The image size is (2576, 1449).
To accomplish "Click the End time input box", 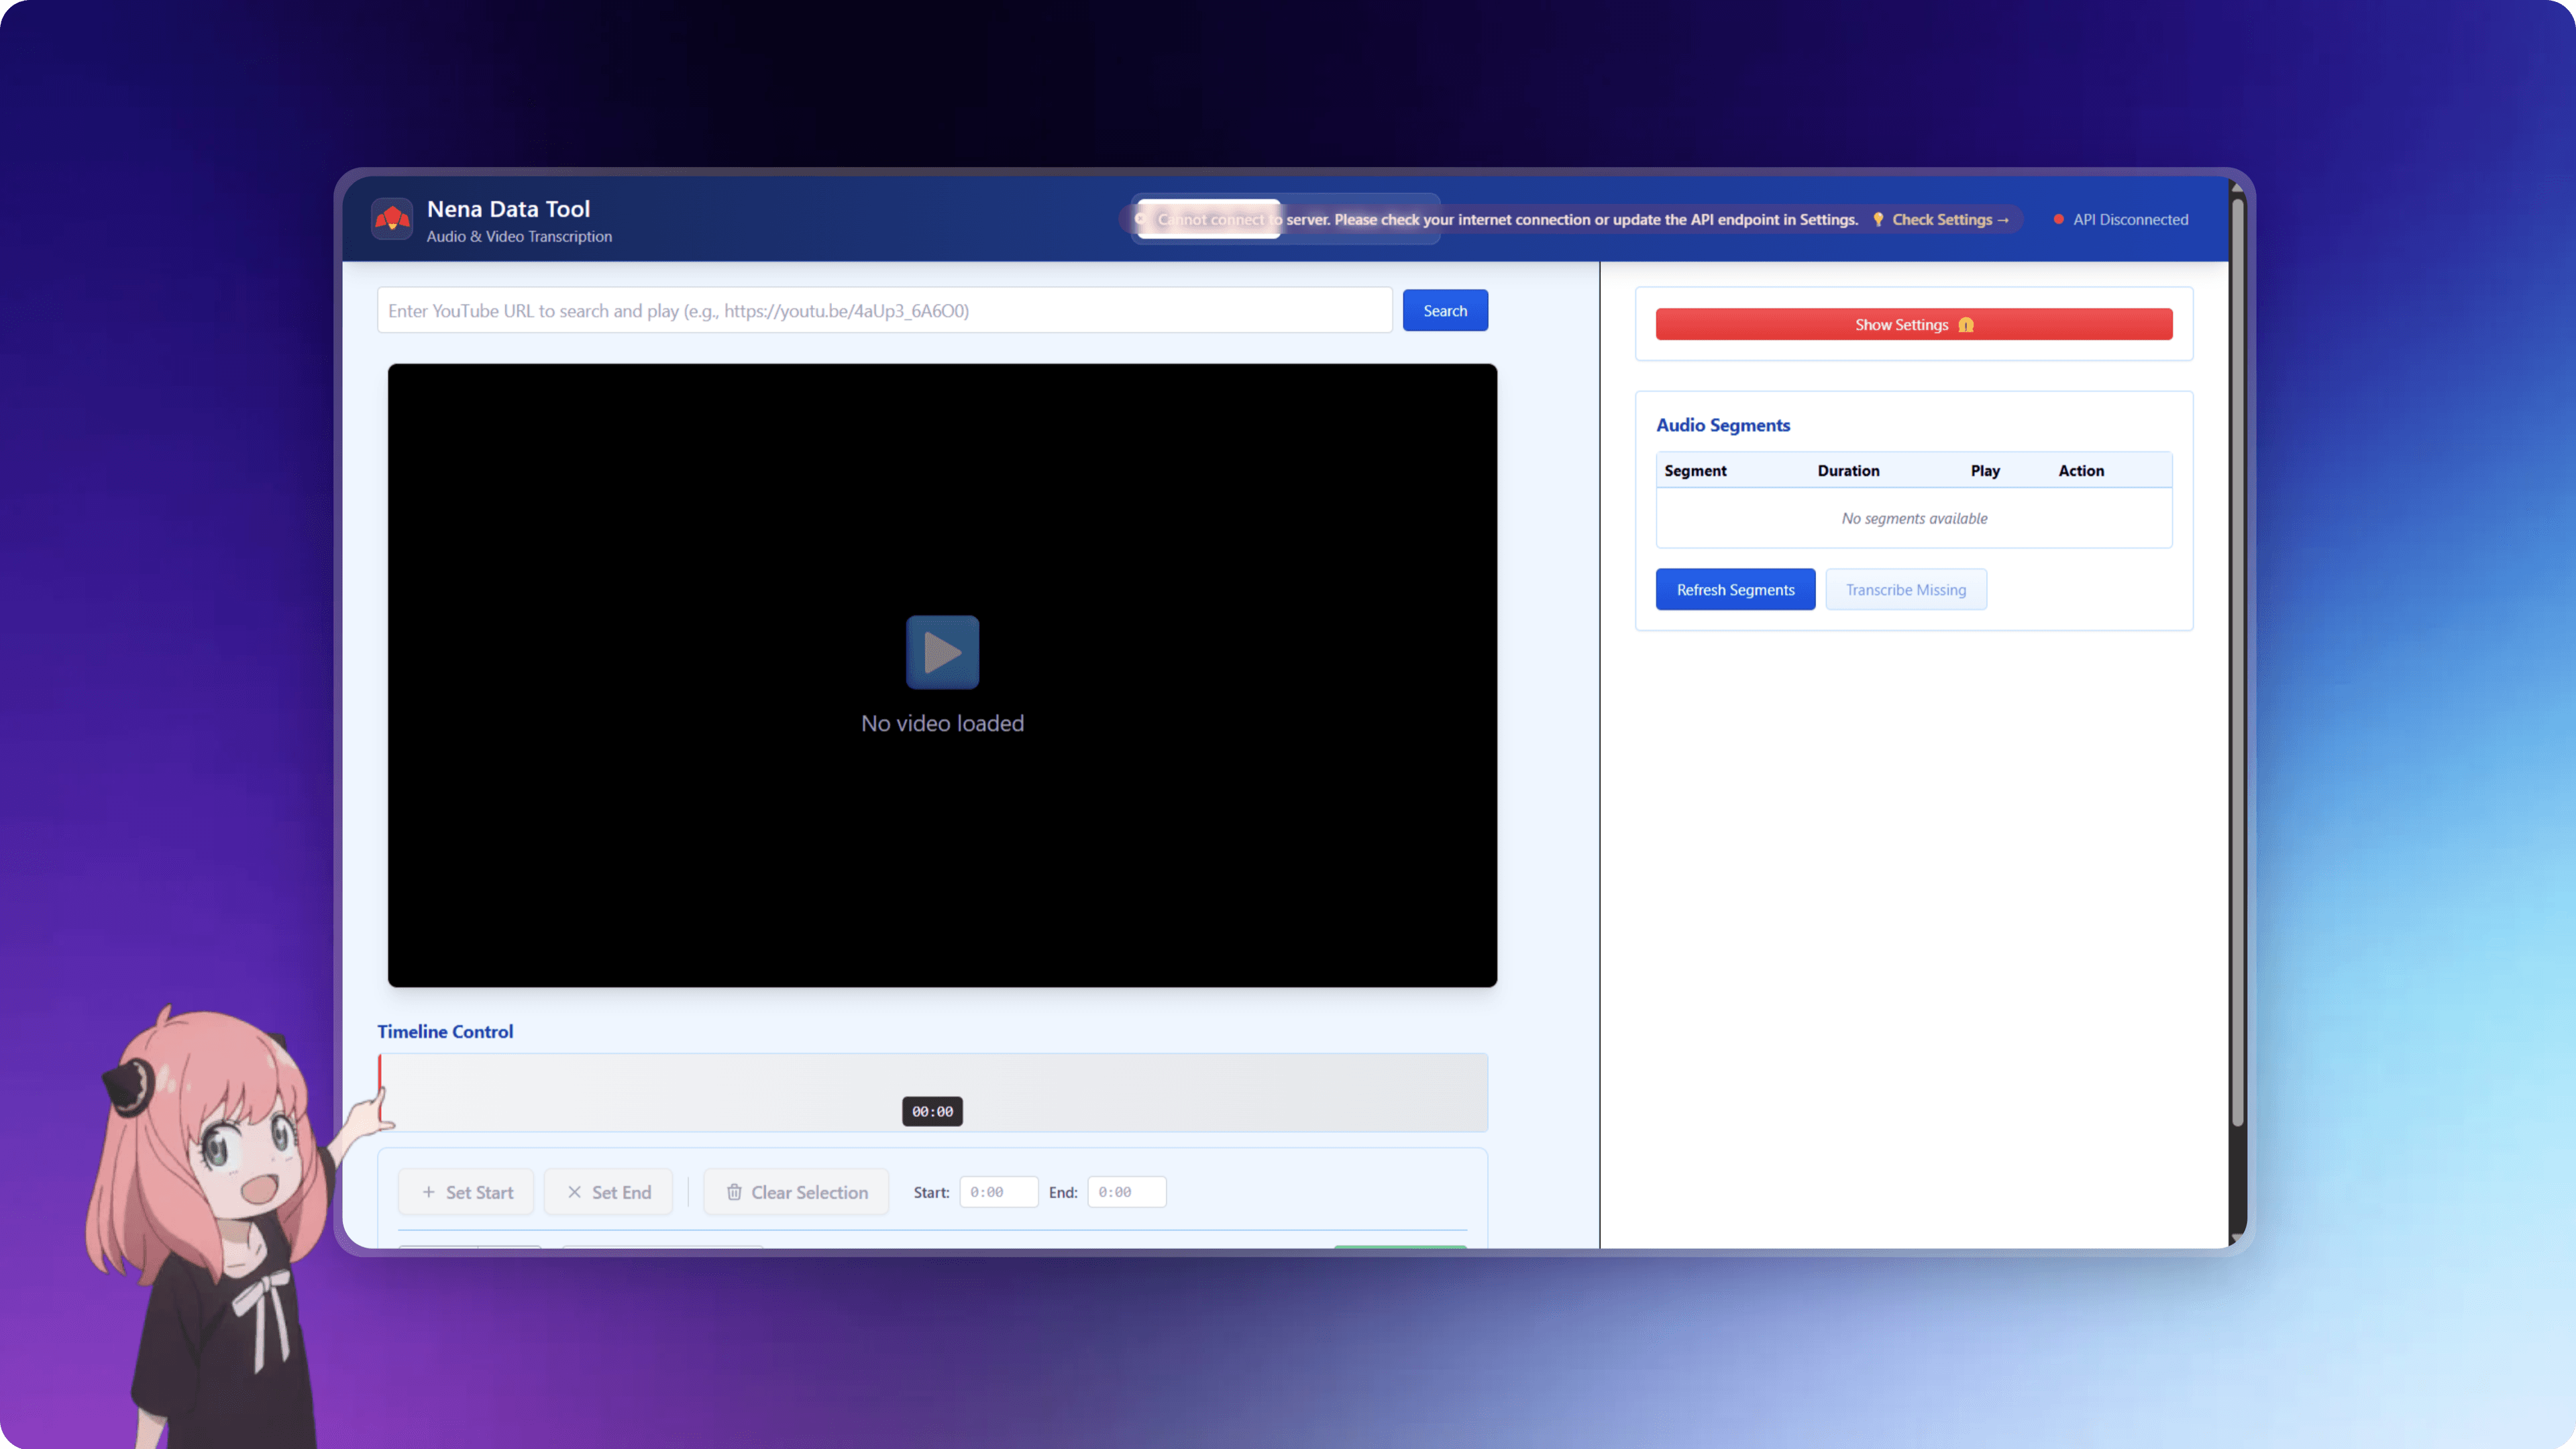I will tap(1126, 1192).
